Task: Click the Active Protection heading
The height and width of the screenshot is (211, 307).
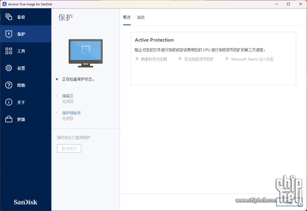Action: tap(154, 40)
